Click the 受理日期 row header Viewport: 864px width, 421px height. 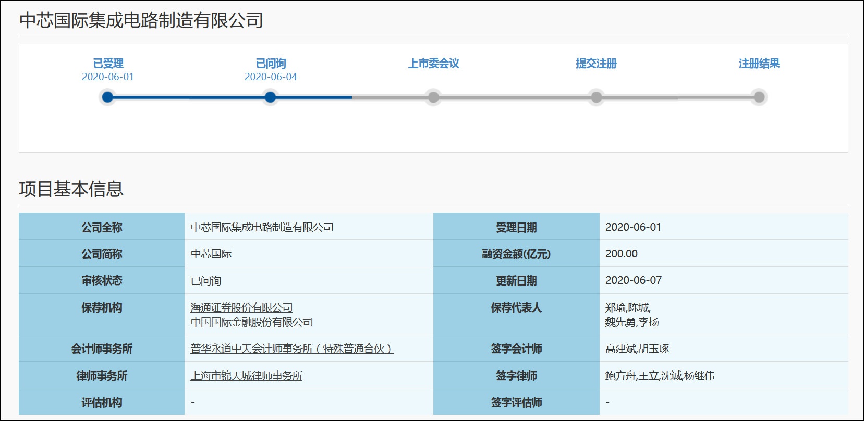point(516,227)
